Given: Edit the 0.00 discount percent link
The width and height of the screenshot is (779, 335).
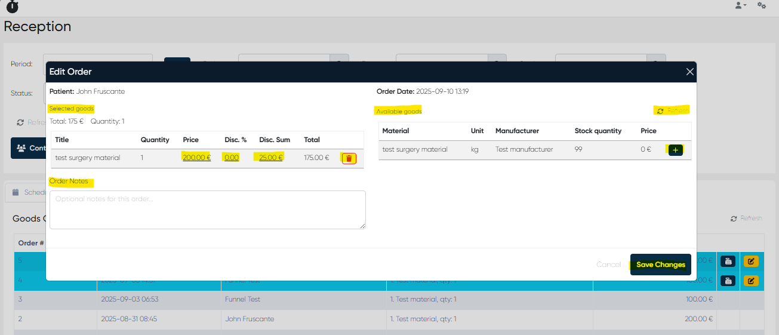Looking at the screenshot, I should 232,158.
